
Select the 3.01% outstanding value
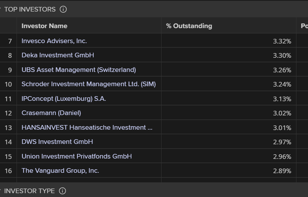tap(282, 128)
